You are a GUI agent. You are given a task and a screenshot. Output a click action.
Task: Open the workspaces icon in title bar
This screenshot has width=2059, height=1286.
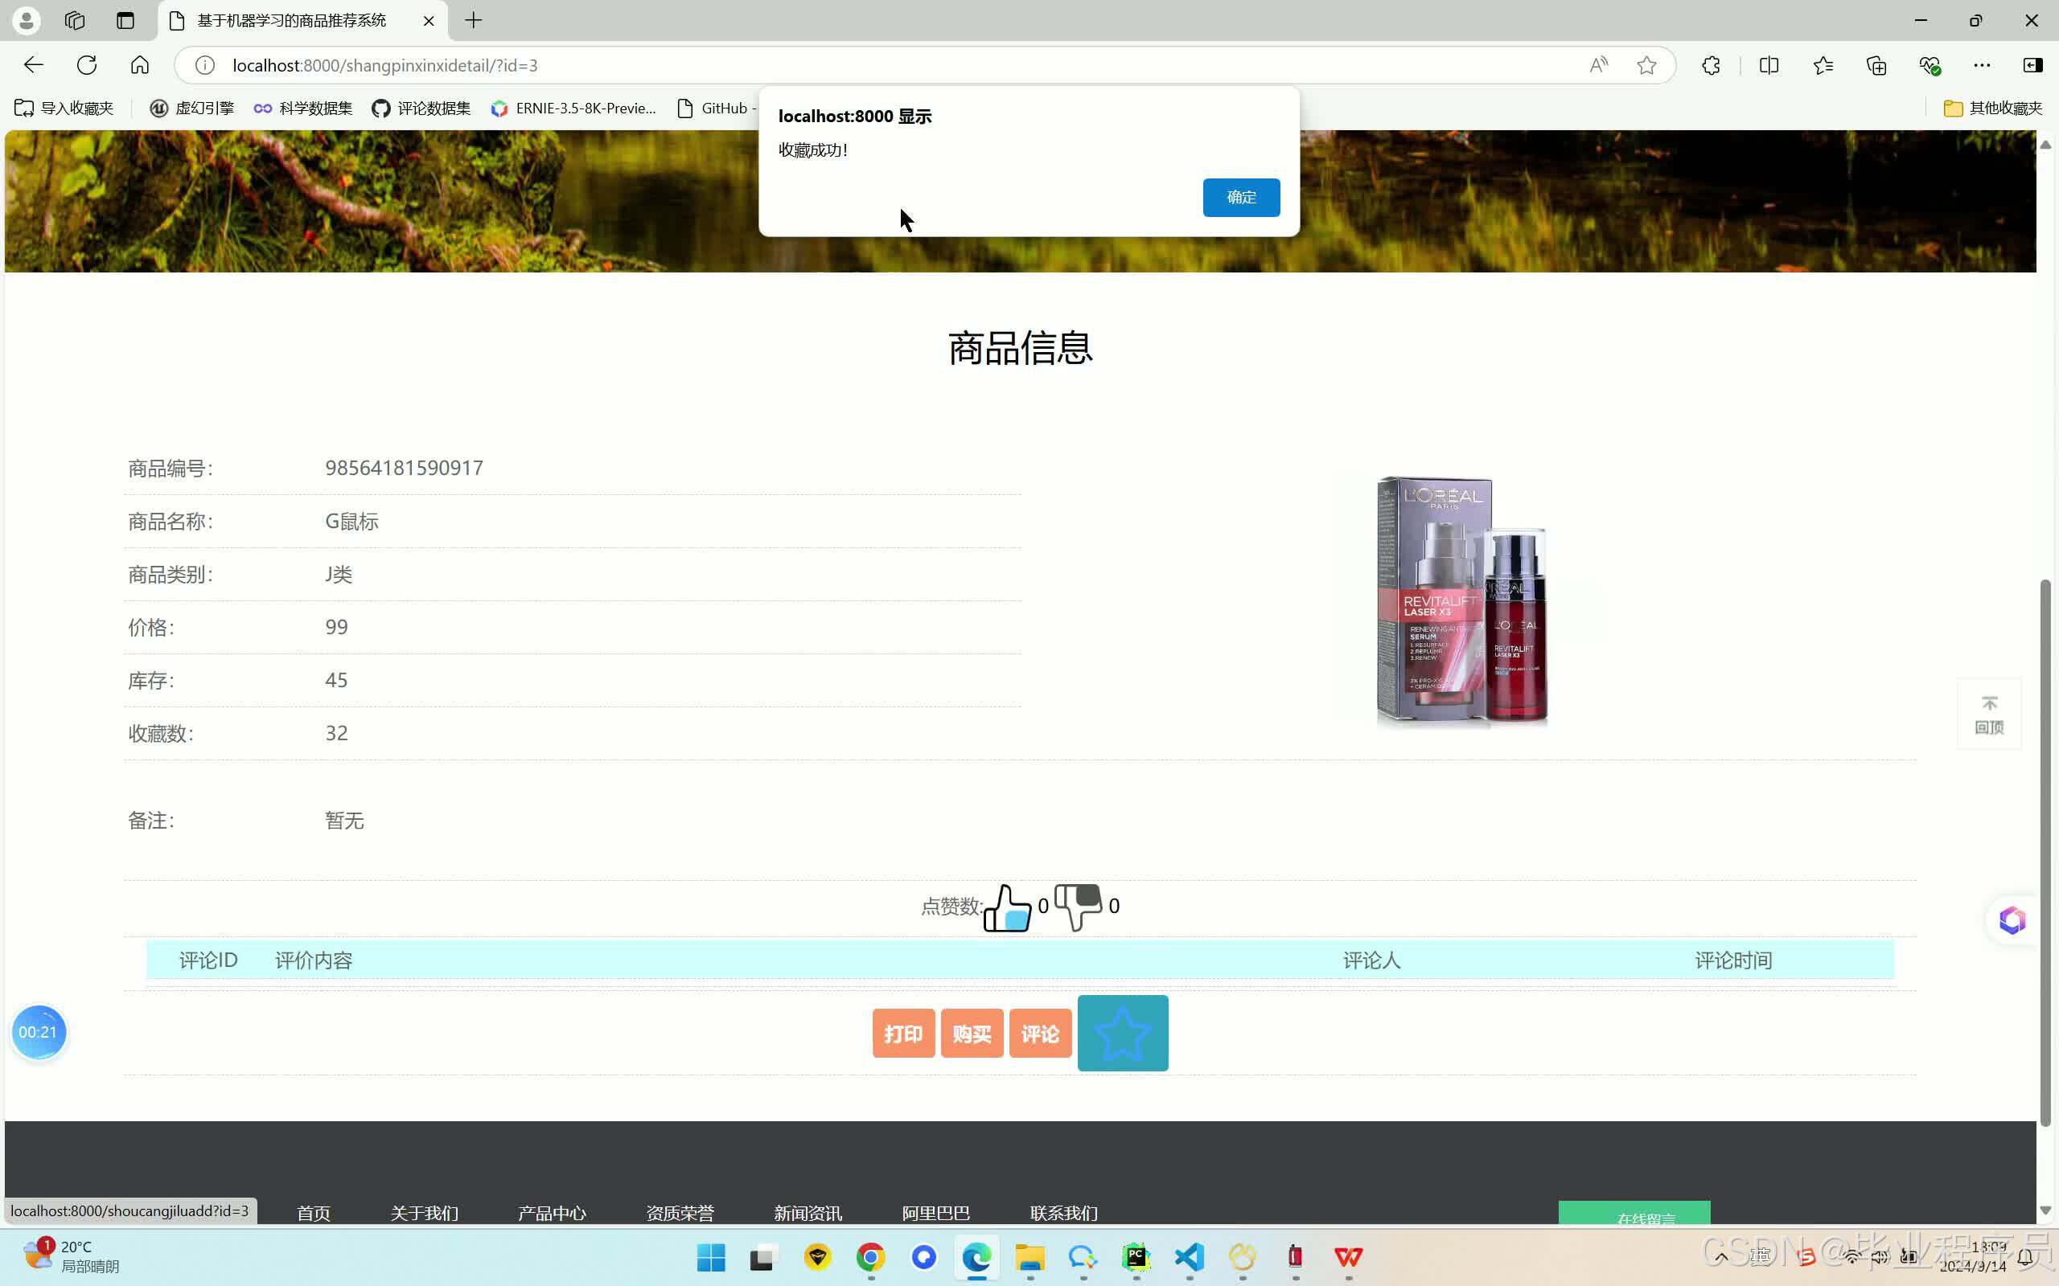[75, 20]
